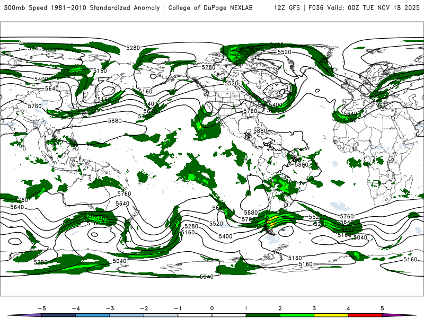Image resolution: width=424 pixels, height=318 pixels.
Task: Click the bright green anomaly patch over northern Greenland
Action: coord(235,55)
